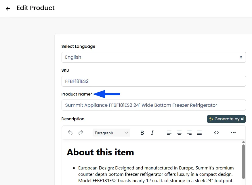Viewport: 252px width, 185px height.
Task: Place the cursor in the About this item heading
Action: tap(100, 152)
